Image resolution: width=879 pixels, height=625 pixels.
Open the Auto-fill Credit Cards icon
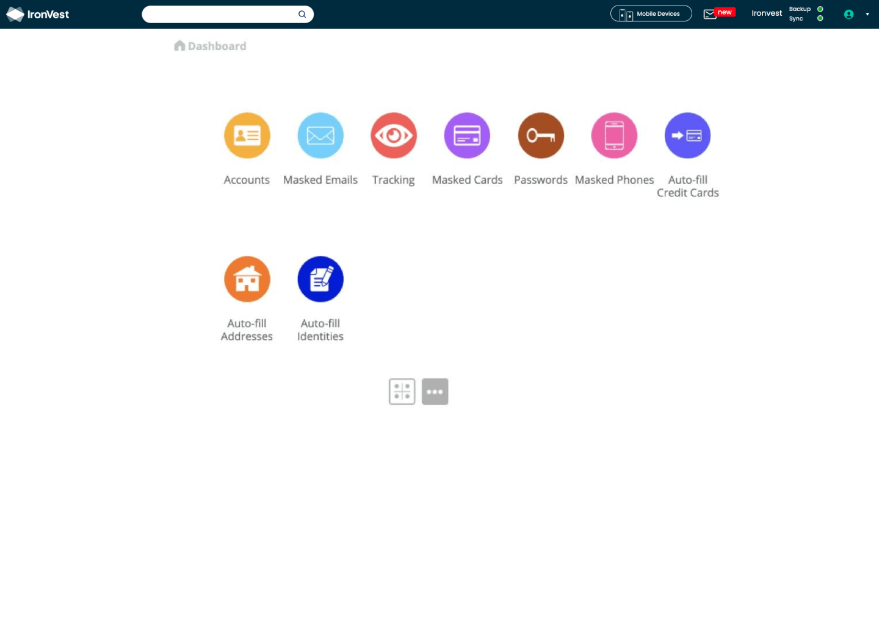[687, 135]
